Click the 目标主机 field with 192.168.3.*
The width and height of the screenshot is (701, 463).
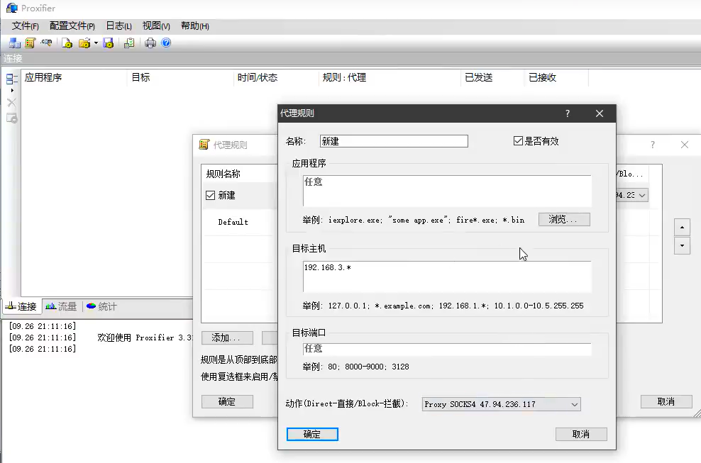tap(446, 277)
